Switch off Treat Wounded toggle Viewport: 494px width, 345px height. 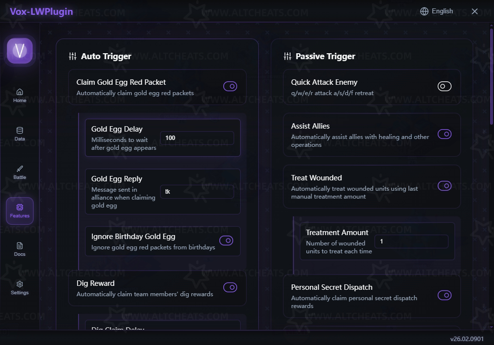pos(445,186)
